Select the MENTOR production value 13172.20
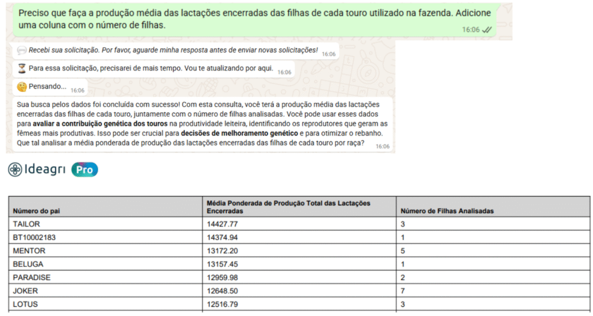593x316 pixels. [x=222, y=251]
